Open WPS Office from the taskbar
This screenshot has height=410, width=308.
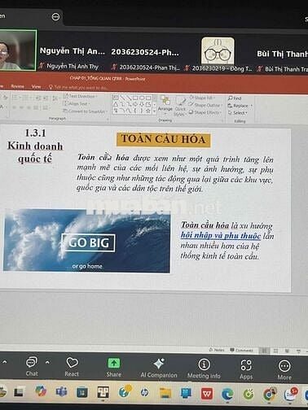point(207,394)
